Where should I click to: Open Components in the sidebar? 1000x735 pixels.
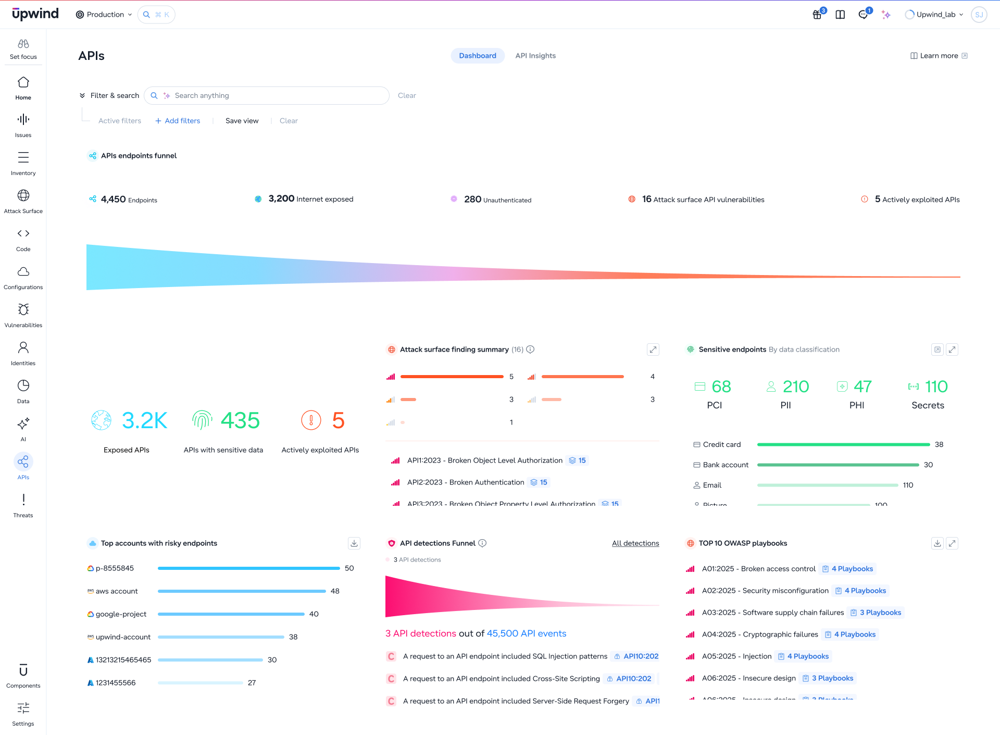(x=23, y=676)
